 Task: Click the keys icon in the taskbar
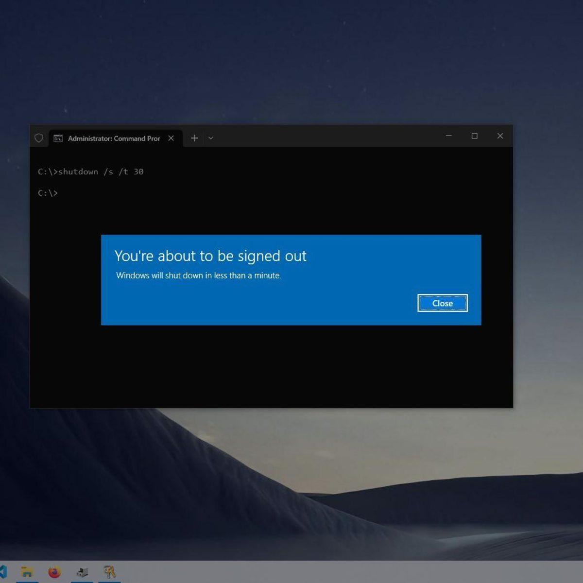(109, 572)
